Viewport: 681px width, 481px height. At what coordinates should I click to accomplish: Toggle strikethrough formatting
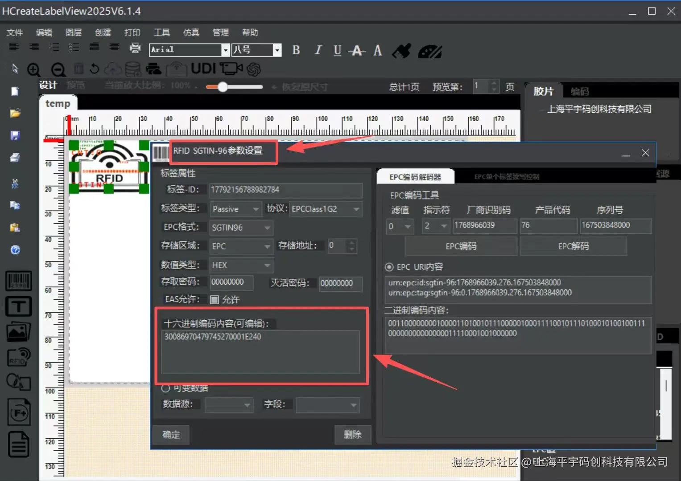point(357,50)
